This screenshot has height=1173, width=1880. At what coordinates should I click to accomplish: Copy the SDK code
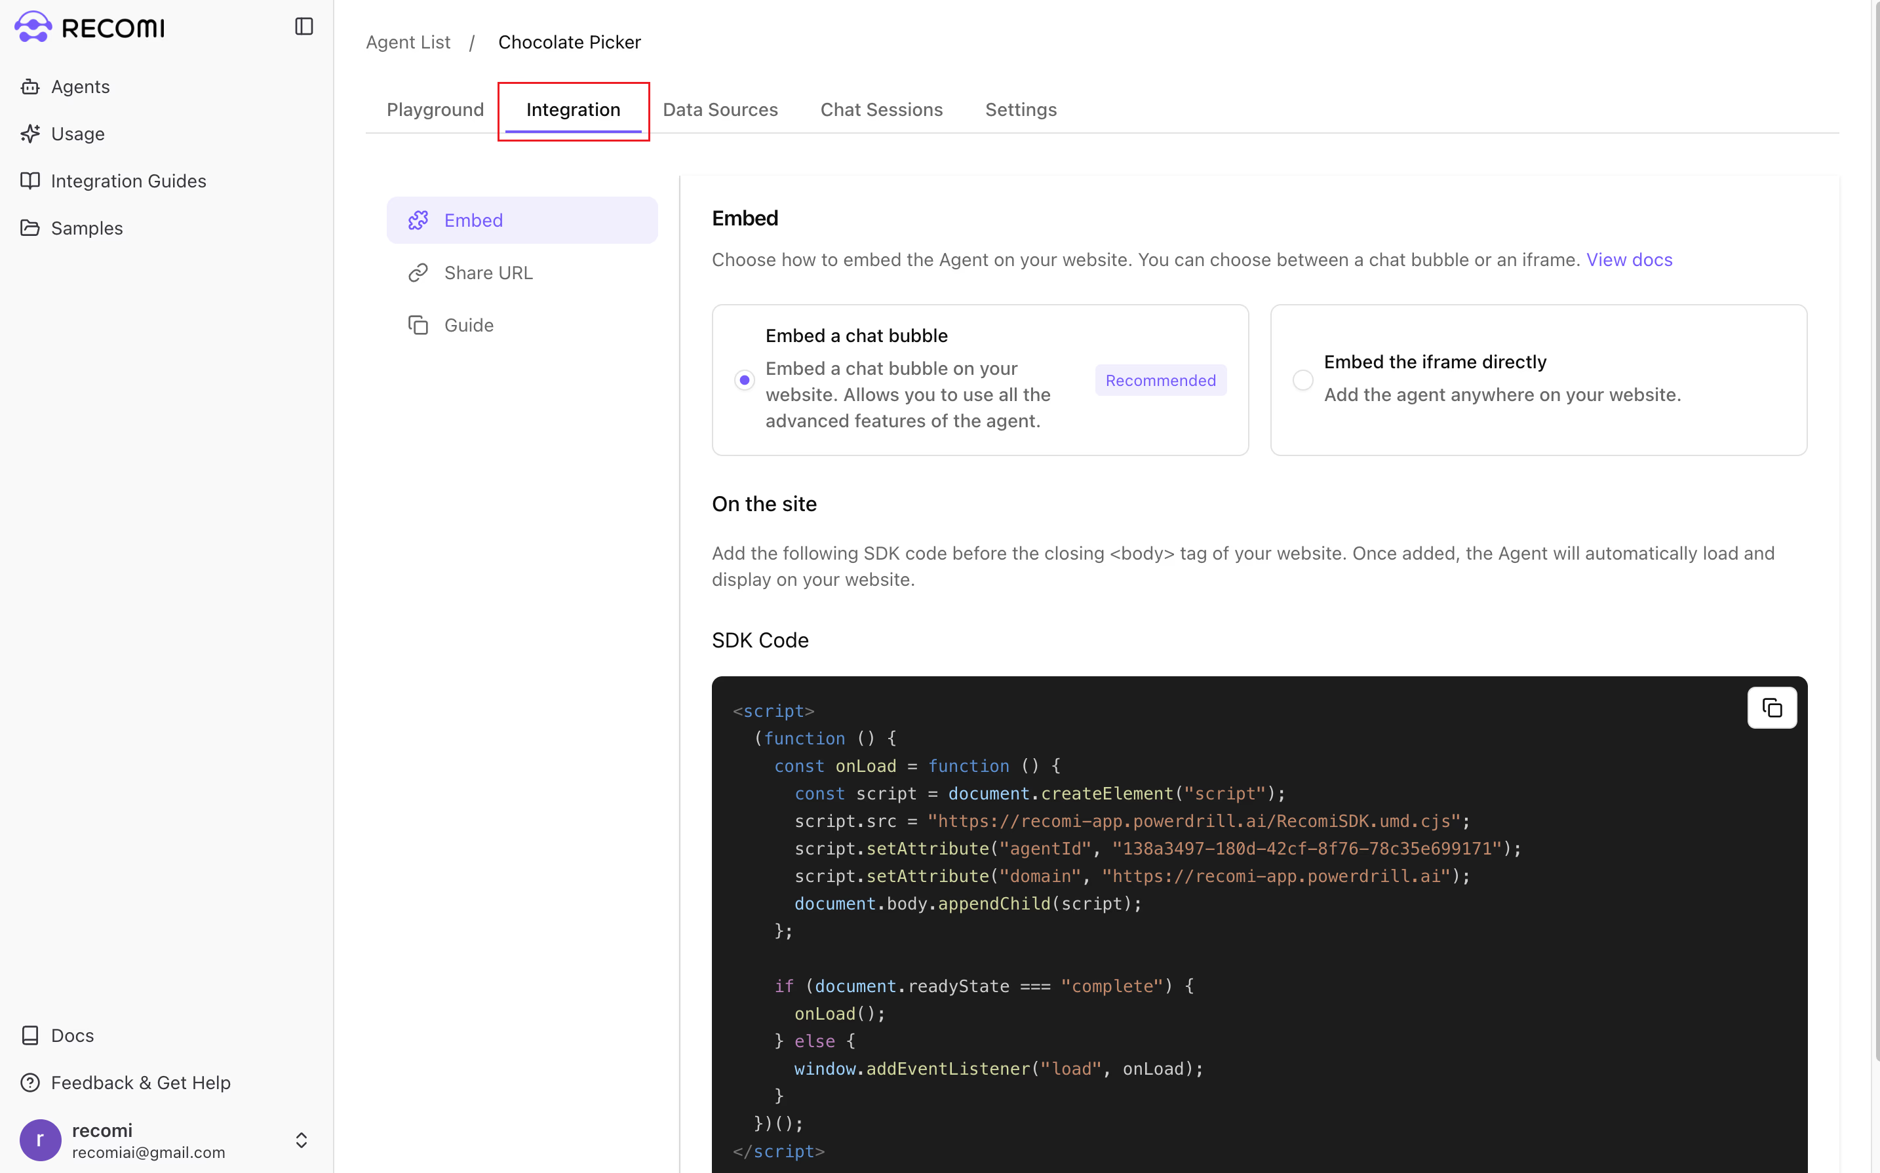pos(1771,708)
